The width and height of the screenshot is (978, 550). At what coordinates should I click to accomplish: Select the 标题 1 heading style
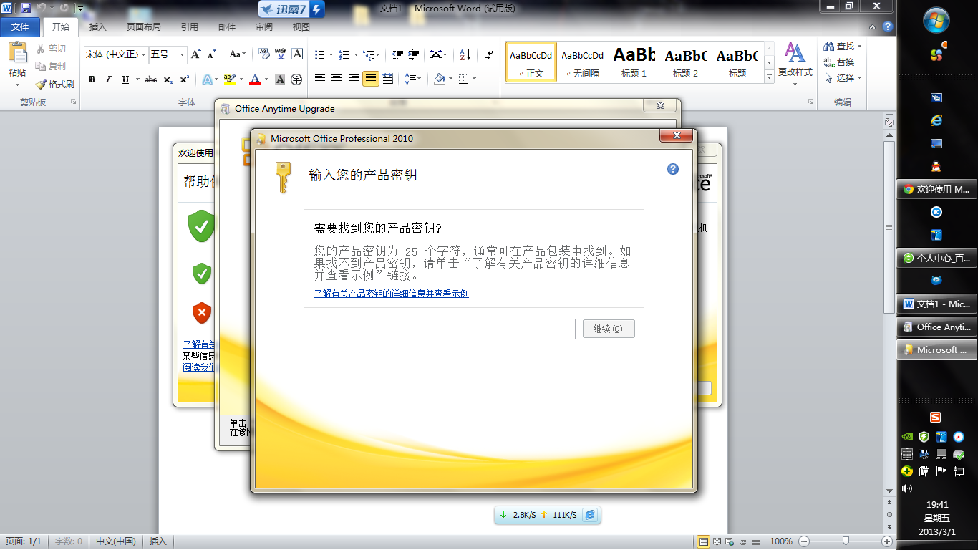[634, 62]
